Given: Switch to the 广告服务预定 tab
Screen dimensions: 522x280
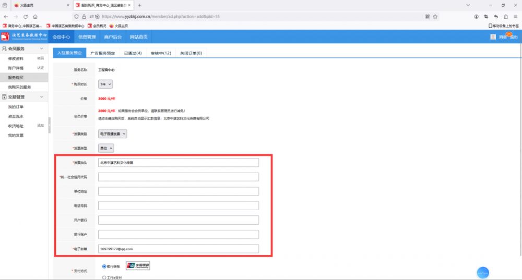Looking at the screenshot, I should [102, 53].
